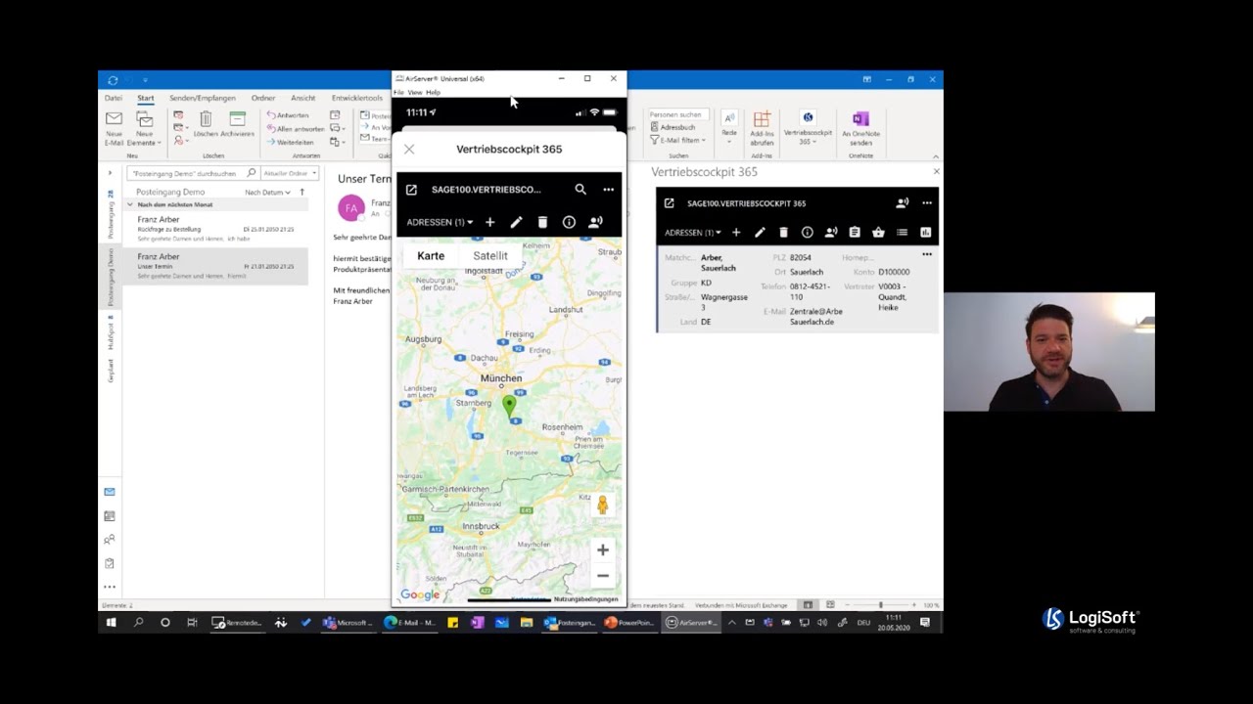Open the Outlook Calendar navigation icon

(x=110, y=515)
